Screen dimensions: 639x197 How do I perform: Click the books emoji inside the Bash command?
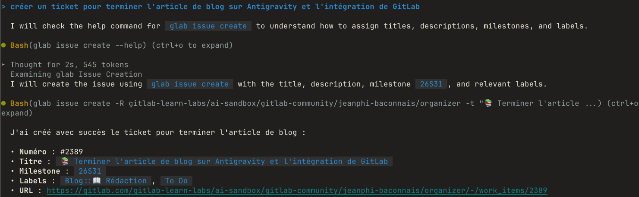(488, 103)
